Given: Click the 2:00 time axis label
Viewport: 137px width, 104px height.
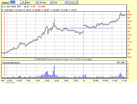Looking at the screenshot, I should point(47,80).
